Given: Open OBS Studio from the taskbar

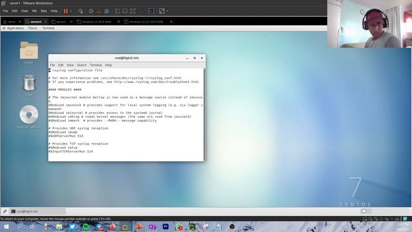Looking at the screenshot, I should pyautogui.click(x=232, y=226).
